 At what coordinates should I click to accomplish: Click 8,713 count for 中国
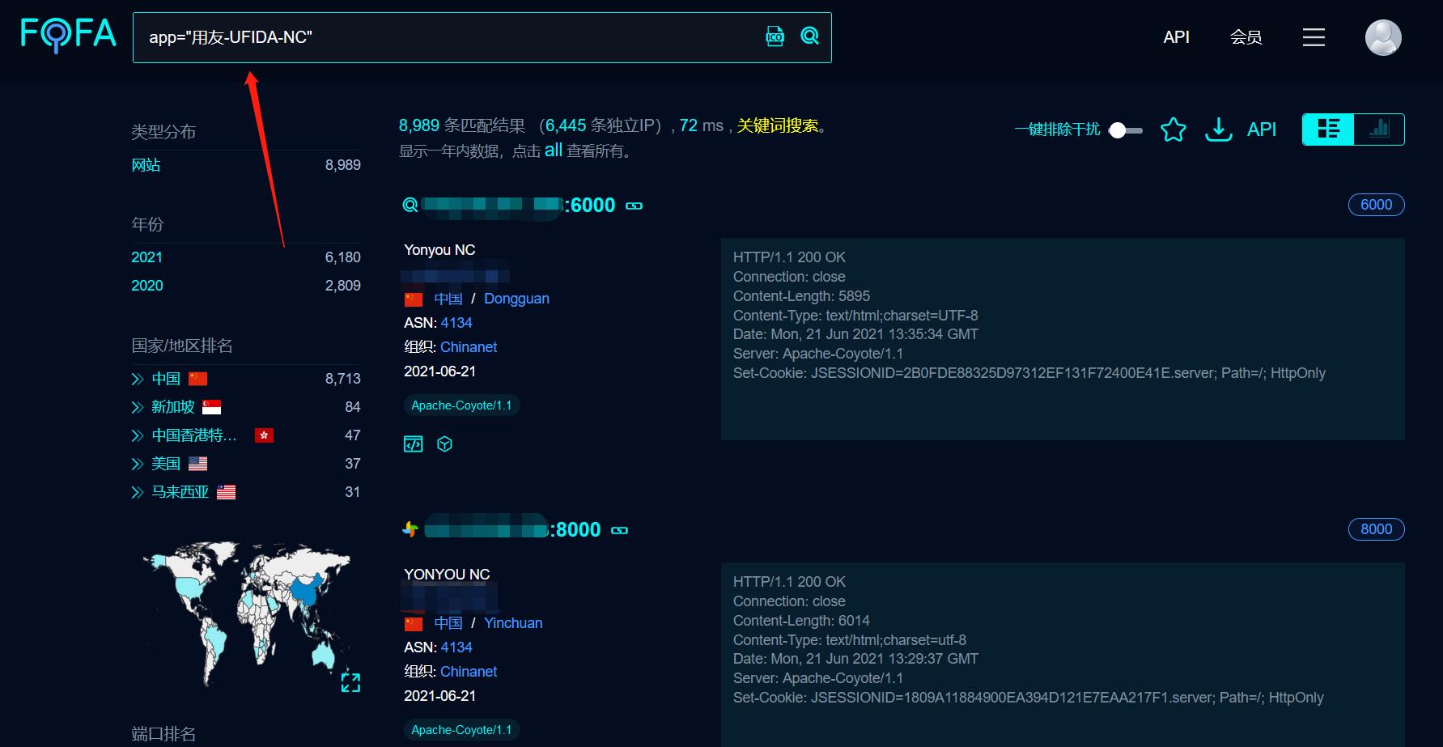(x=343, y=379)
